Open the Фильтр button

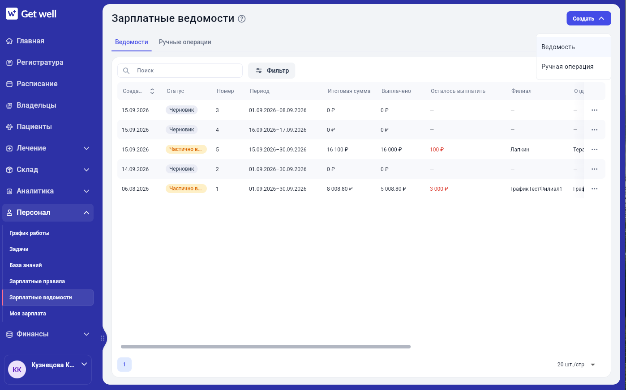(x=272, y=71)
